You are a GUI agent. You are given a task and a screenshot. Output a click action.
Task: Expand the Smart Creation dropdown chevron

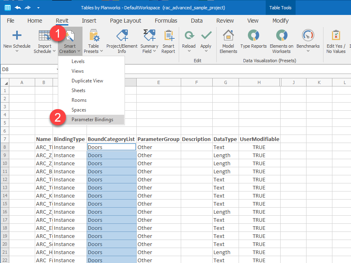tap(79, 51)
